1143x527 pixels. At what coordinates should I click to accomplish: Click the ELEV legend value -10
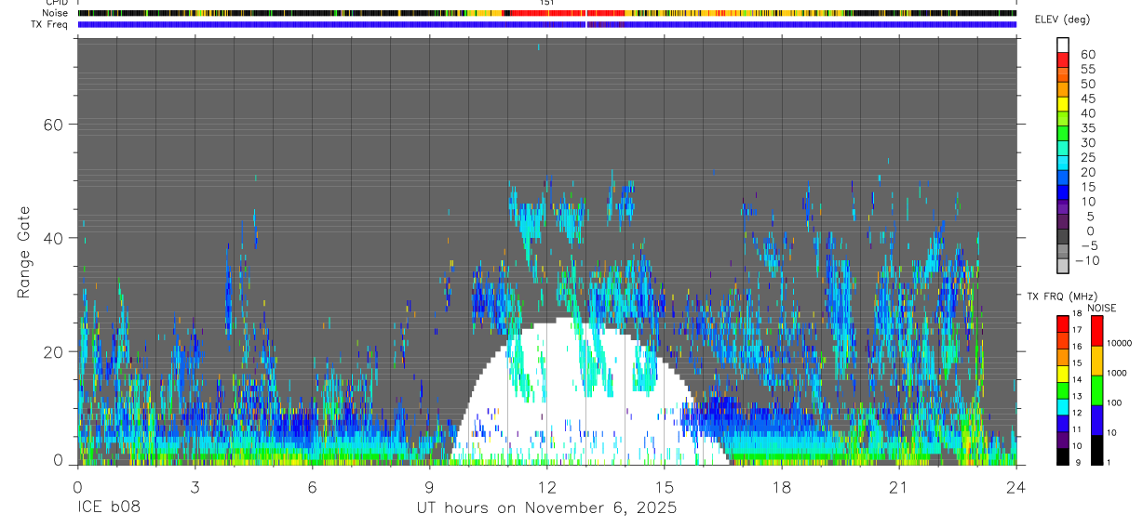[x=1087, y=260]
